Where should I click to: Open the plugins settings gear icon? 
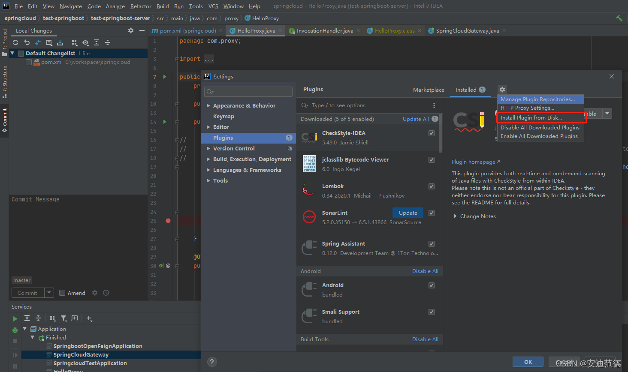[502, 90]
